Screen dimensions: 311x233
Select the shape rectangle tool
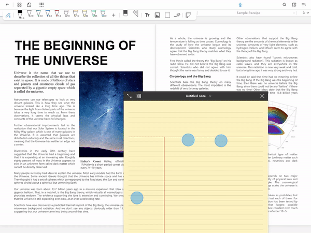tap(167, 15)
